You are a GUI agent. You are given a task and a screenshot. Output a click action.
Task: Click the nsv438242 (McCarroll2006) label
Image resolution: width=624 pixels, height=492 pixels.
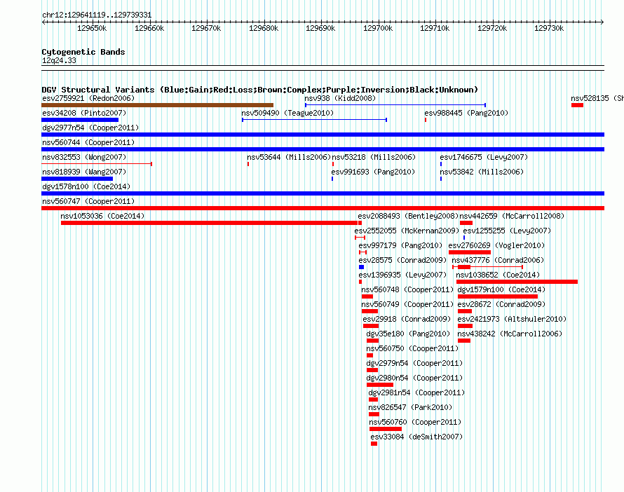[510, 334]
